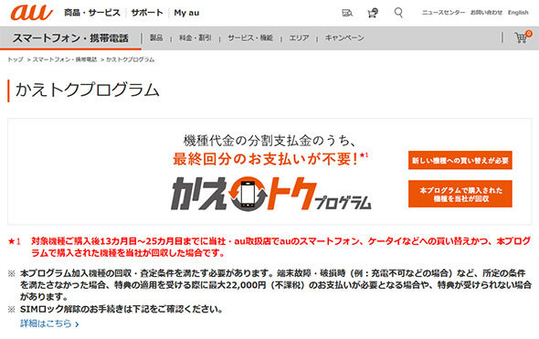Open the shopping cart with orange badge
Viewport: 539px width, 339px height.
[523, 37]
